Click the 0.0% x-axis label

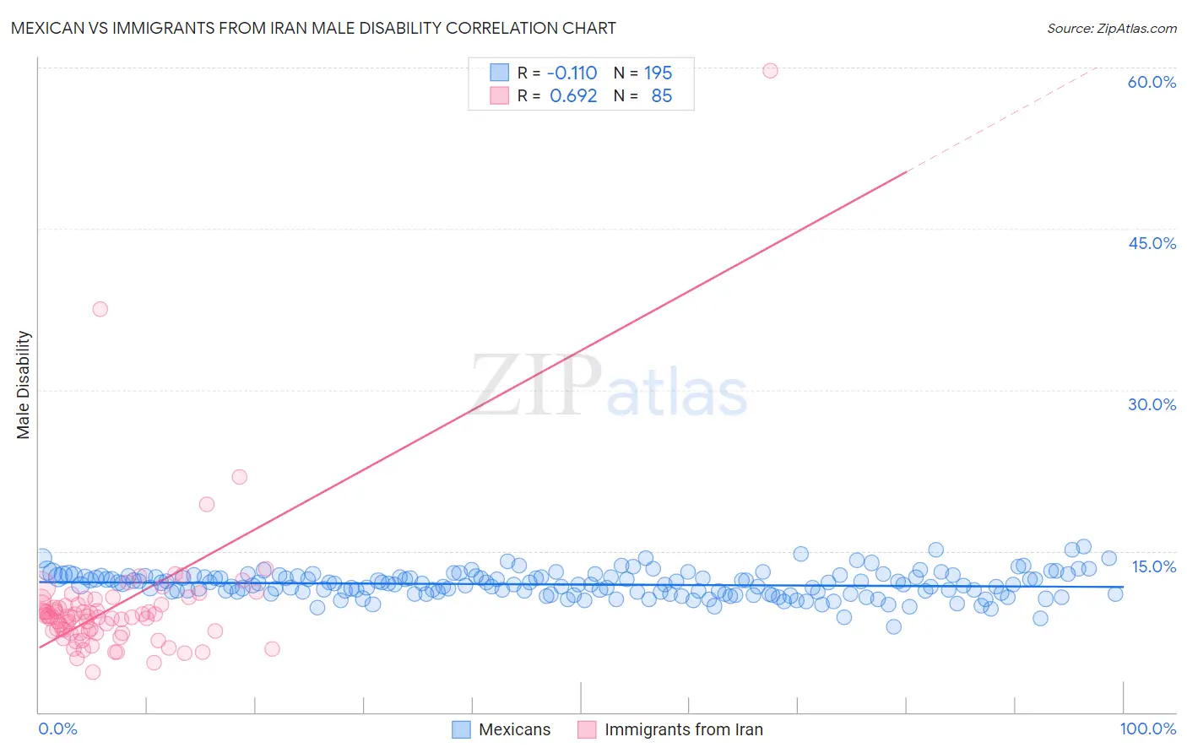pos(57,729)
